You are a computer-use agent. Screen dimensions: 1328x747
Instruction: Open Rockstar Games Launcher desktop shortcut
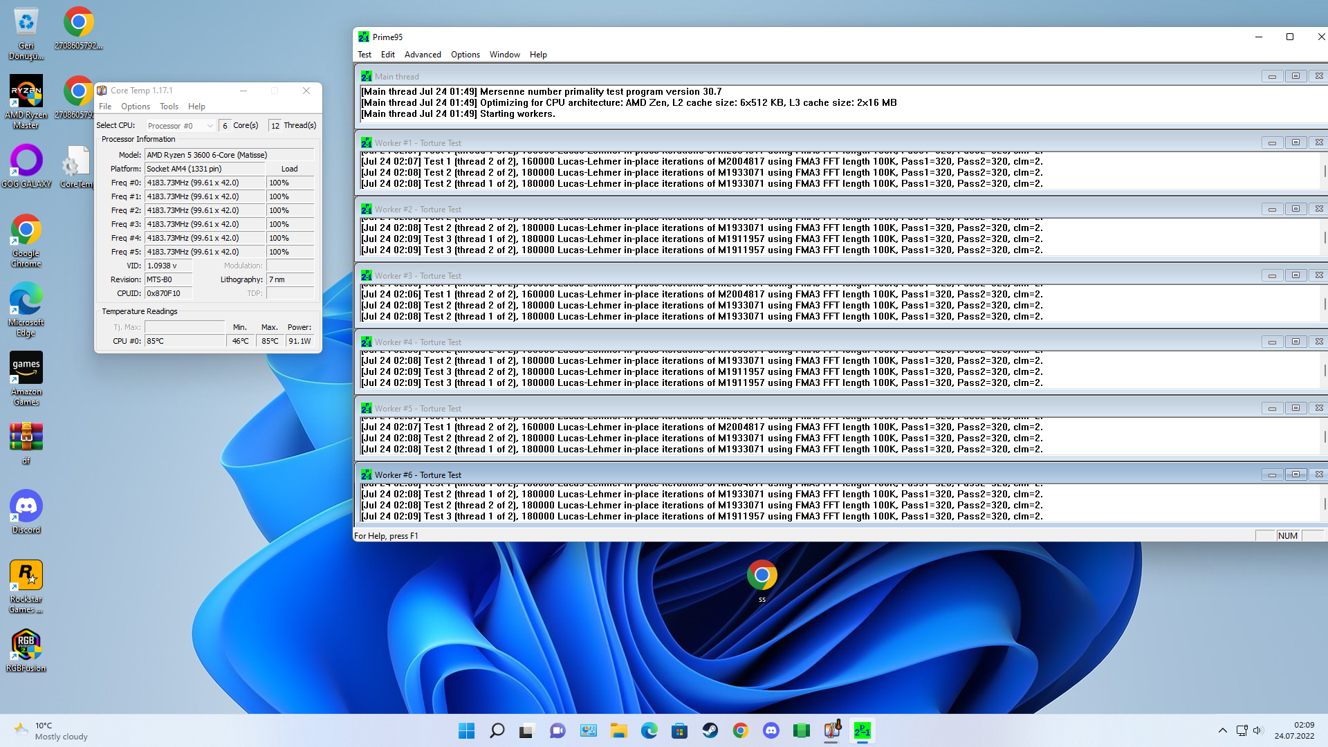pos(26,586)
